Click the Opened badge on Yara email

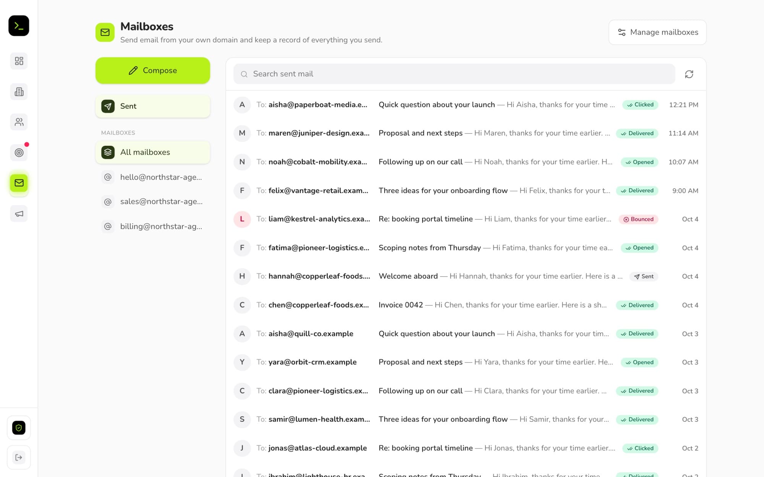(639, 362)
